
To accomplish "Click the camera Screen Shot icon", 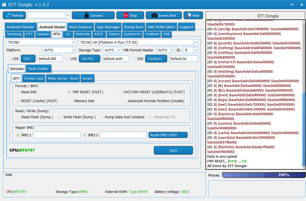I will click(154, 16).
